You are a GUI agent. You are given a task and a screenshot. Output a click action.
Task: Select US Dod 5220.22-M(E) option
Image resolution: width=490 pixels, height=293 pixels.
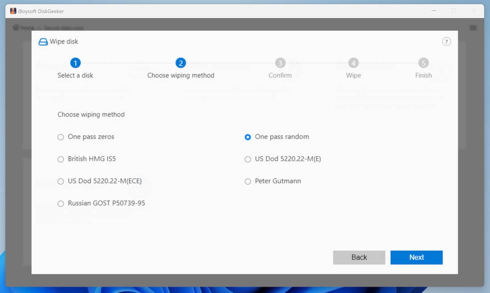(x=248, y=159)
